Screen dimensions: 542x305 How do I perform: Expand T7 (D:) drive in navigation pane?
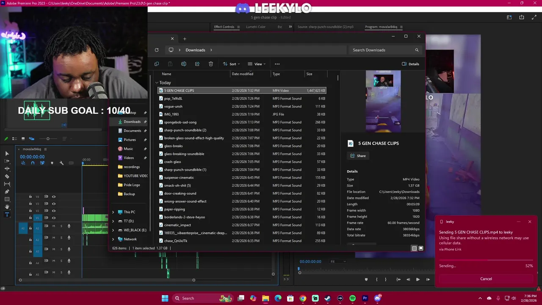[x=113, y=221]
